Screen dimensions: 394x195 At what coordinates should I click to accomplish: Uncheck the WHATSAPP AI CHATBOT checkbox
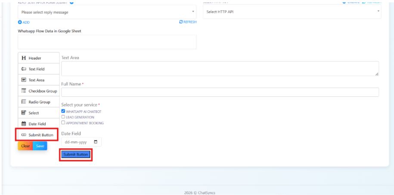[x=63, y=111]
